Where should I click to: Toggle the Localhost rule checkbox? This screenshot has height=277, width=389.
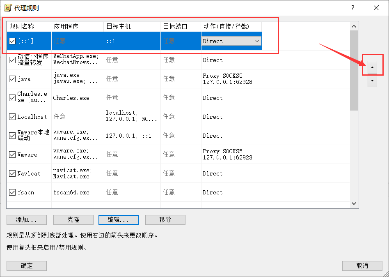(x=12, y=117)
